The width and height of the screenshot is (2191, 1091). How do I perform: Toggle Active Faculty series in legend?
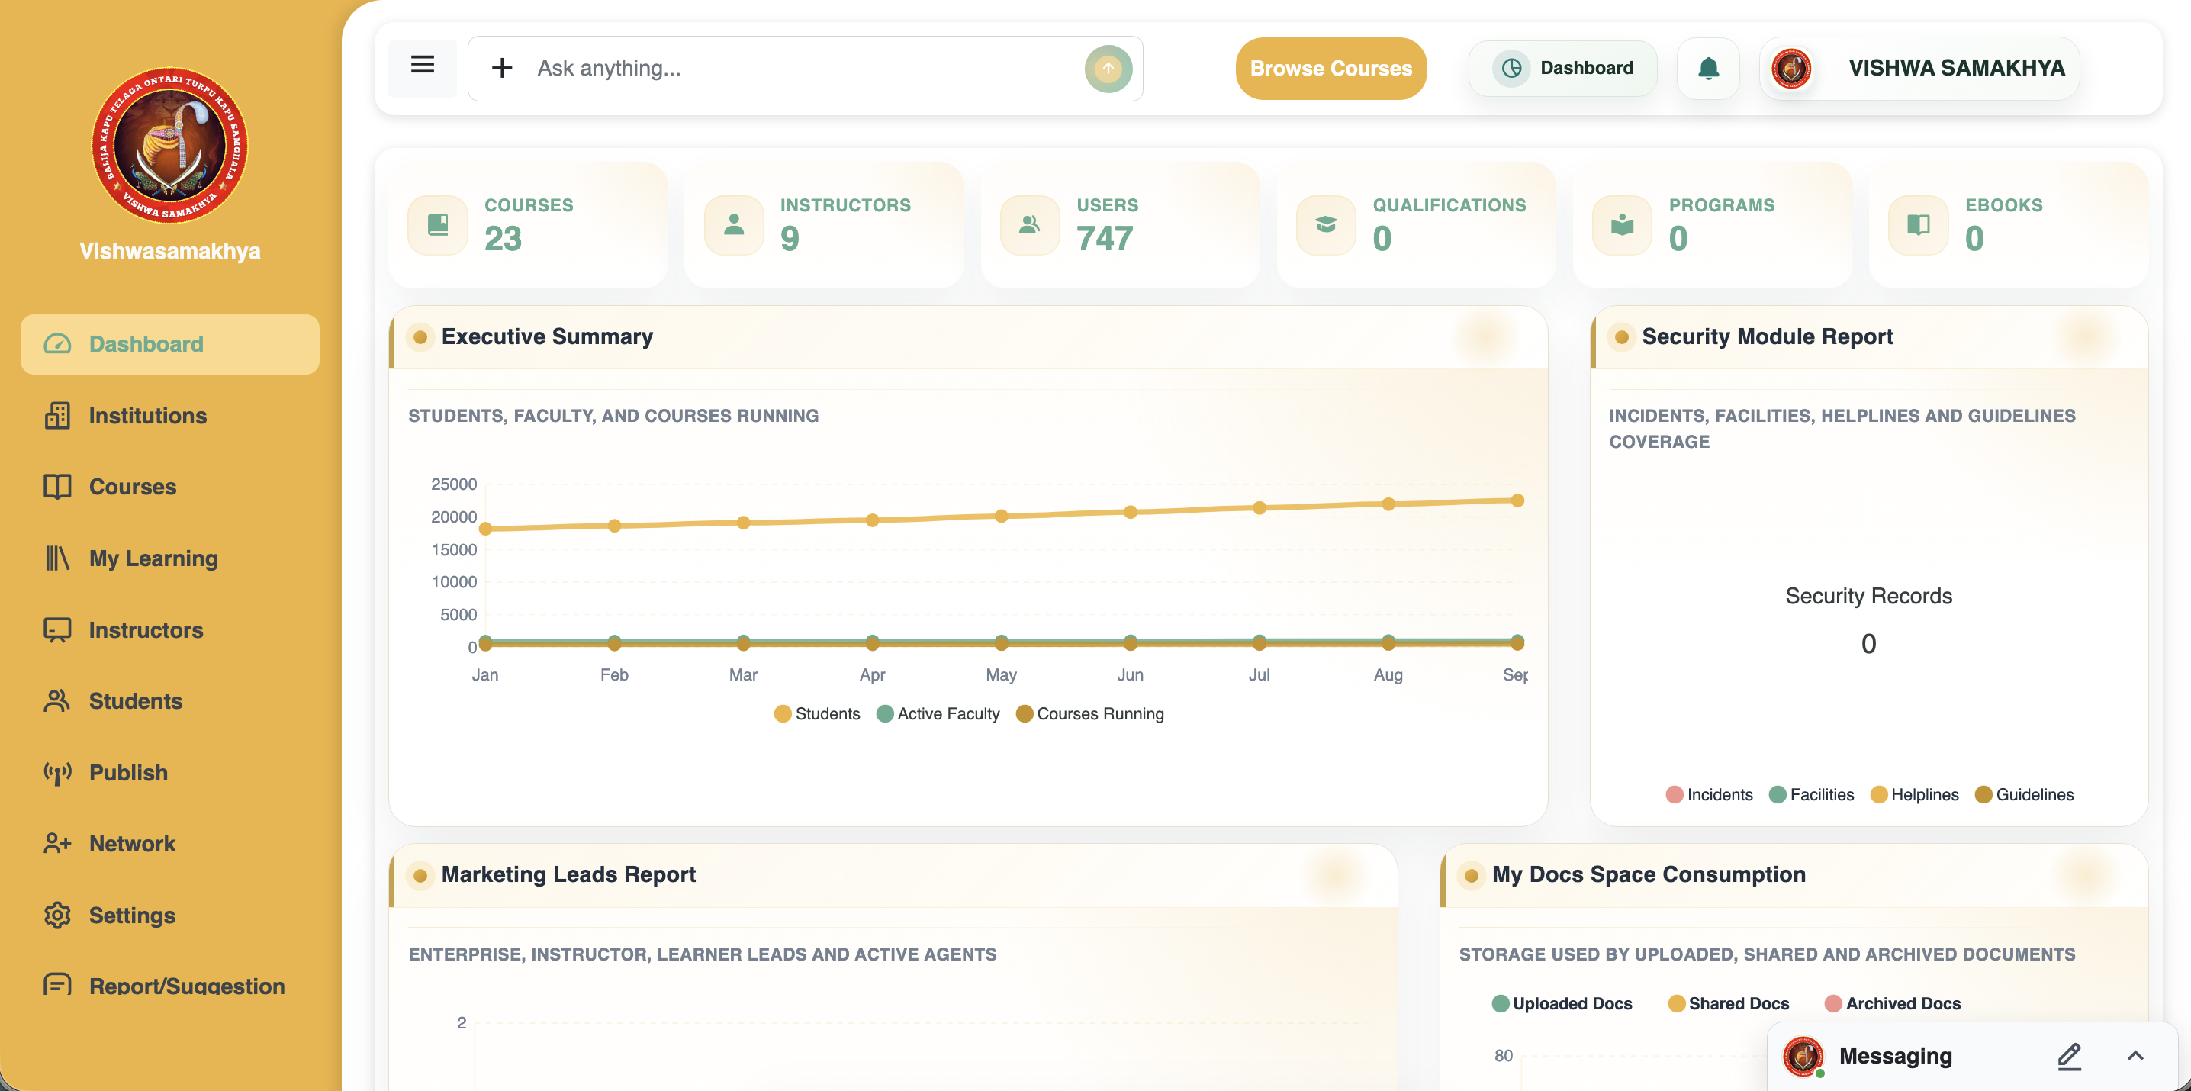click(x=938, y=713)
